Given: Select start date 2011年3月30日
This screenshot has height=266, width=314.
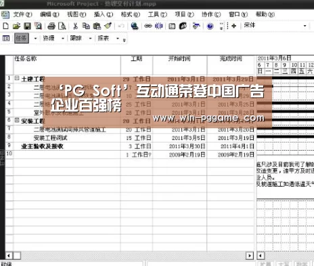Looking at the screenshot, I should [x=179, y=147].
